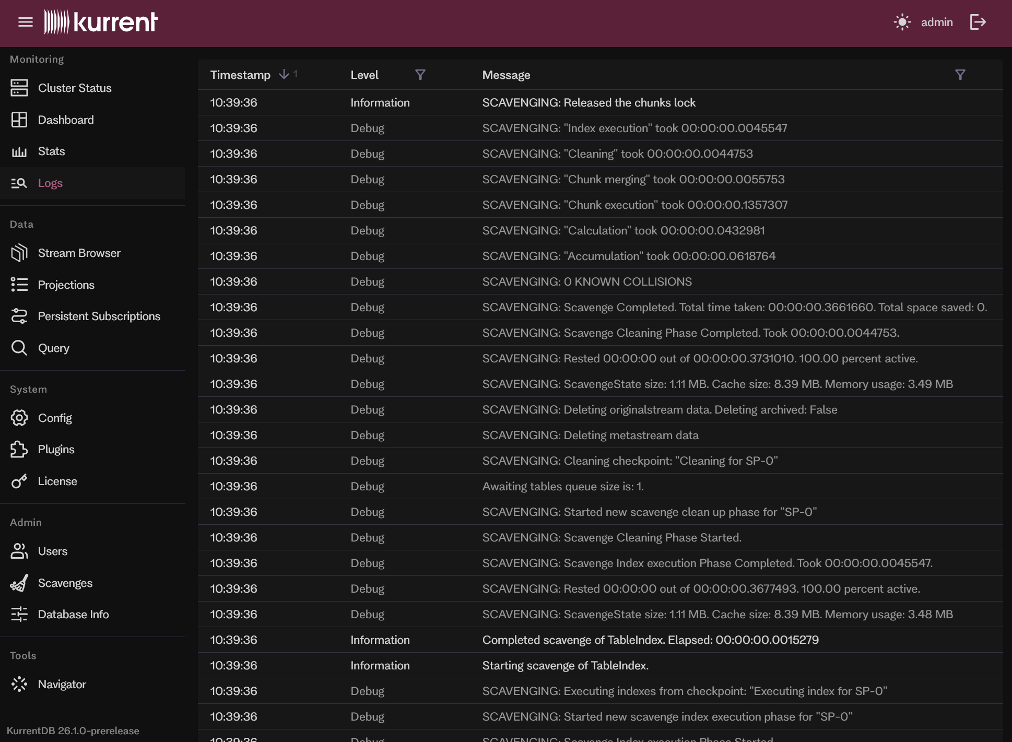
Task: Click the License key icon
Action: [19, 481]
